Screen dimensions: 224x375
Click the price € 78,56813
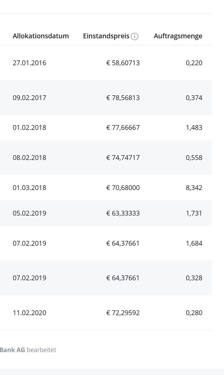pos(123,98)
